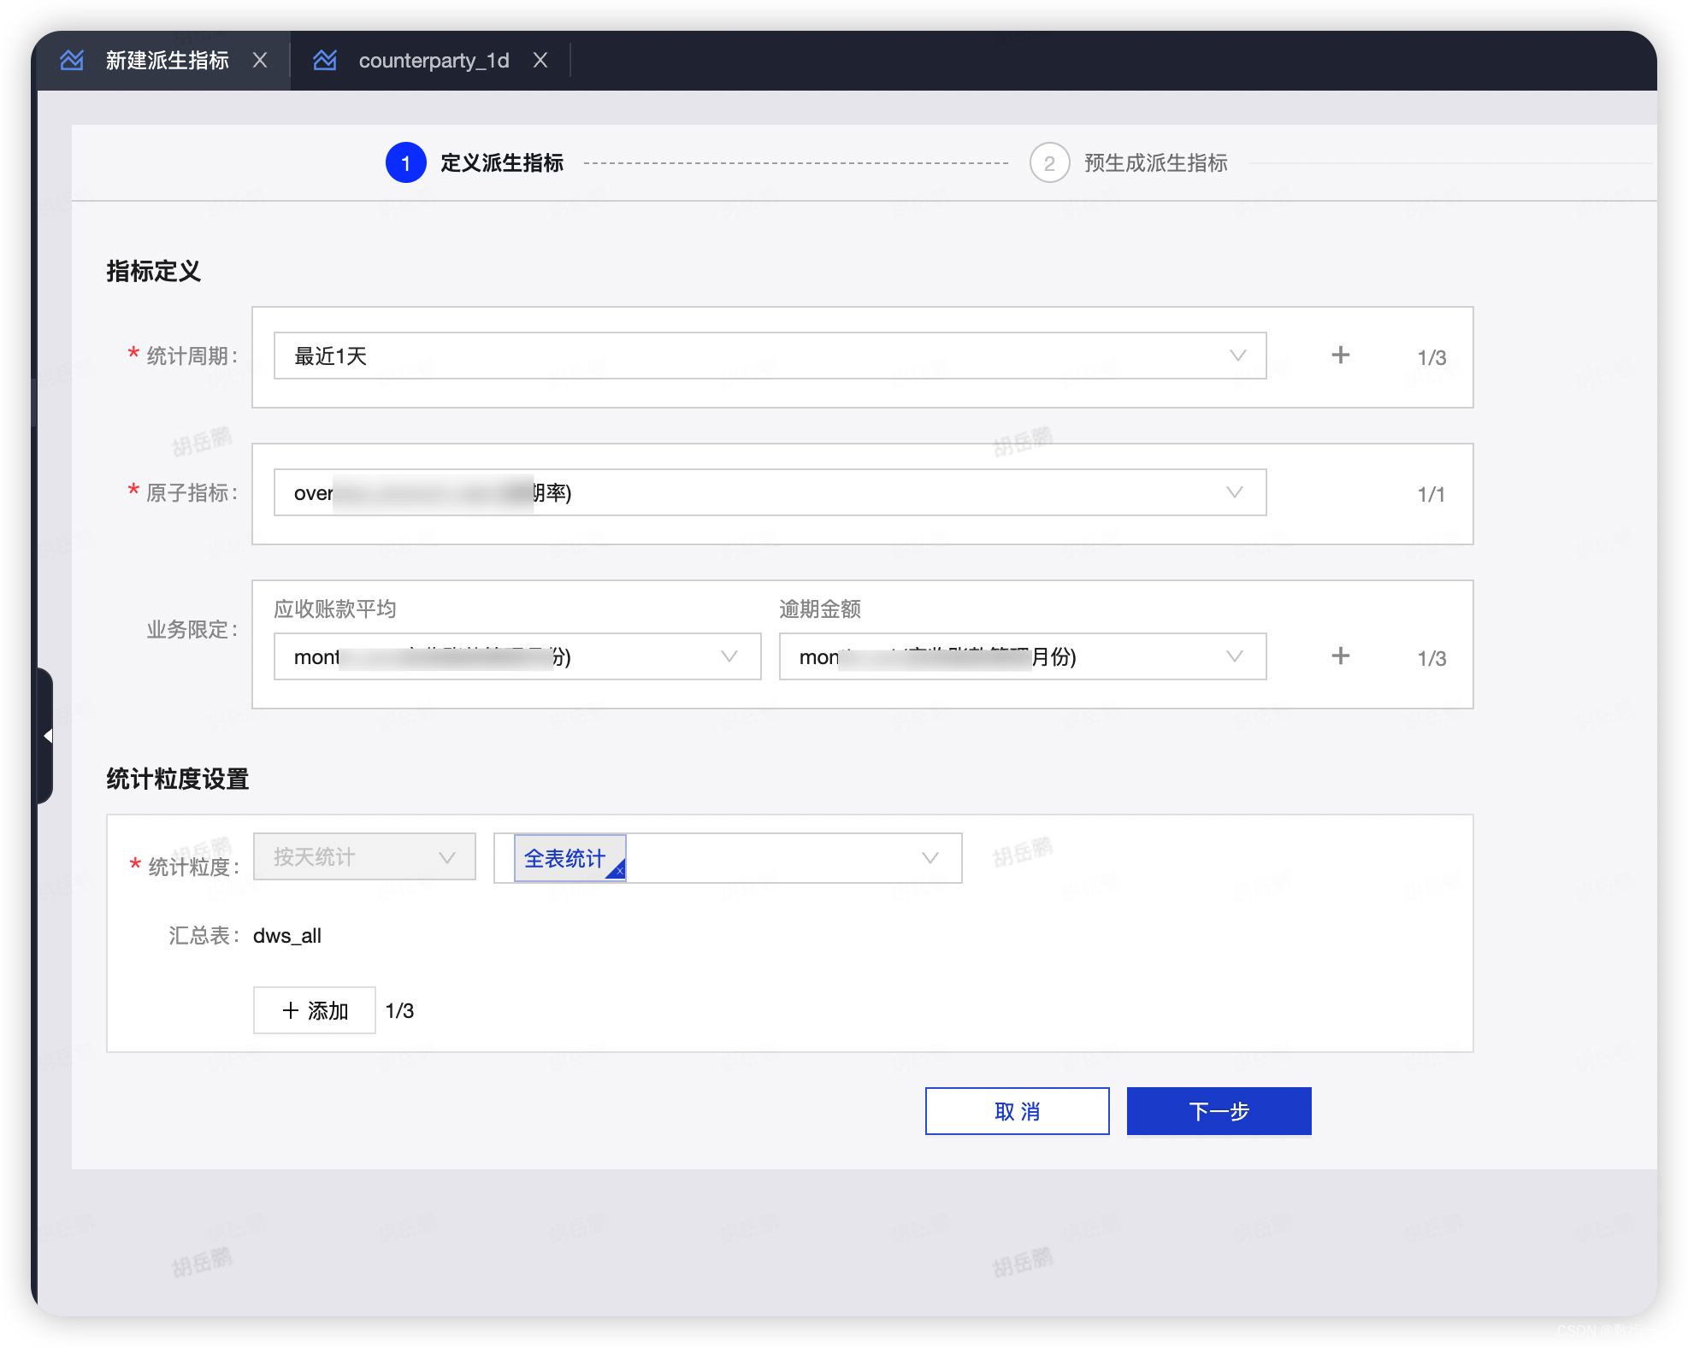
Task: Click step 2 预生成派生指标 circle
Action: tap(1049, 162)
